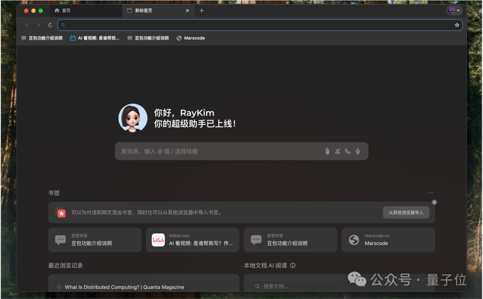Dismiss the bookmark import banner with the X

[434, 202]
